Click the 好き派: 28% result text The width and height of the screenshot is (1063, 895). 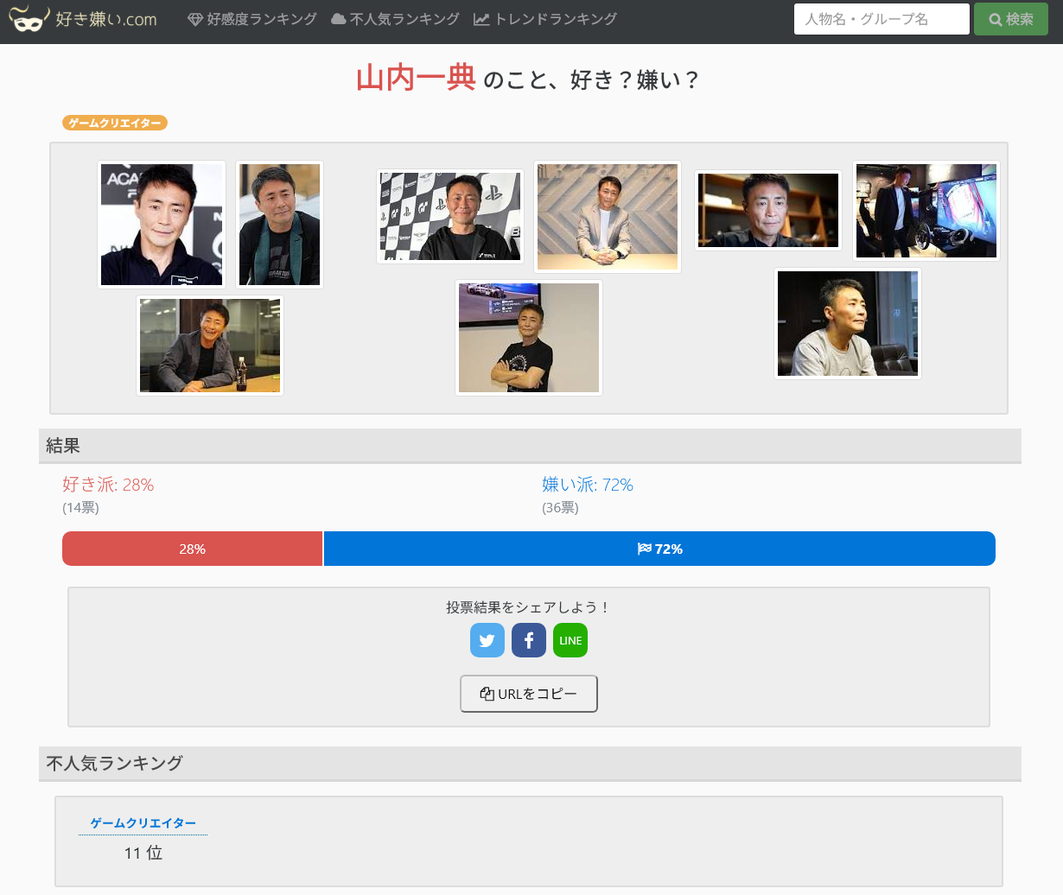point(108,485)
